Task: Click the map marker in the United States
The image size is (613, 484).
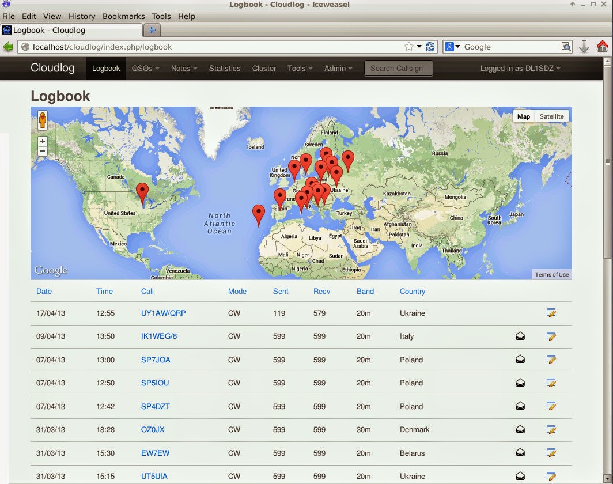Action: tap(142, 192)
